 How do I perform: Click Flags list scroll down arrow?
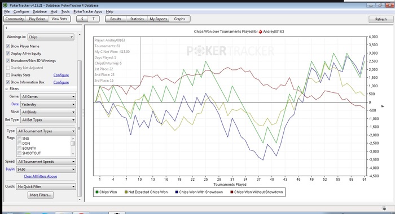tap(73, 154)
